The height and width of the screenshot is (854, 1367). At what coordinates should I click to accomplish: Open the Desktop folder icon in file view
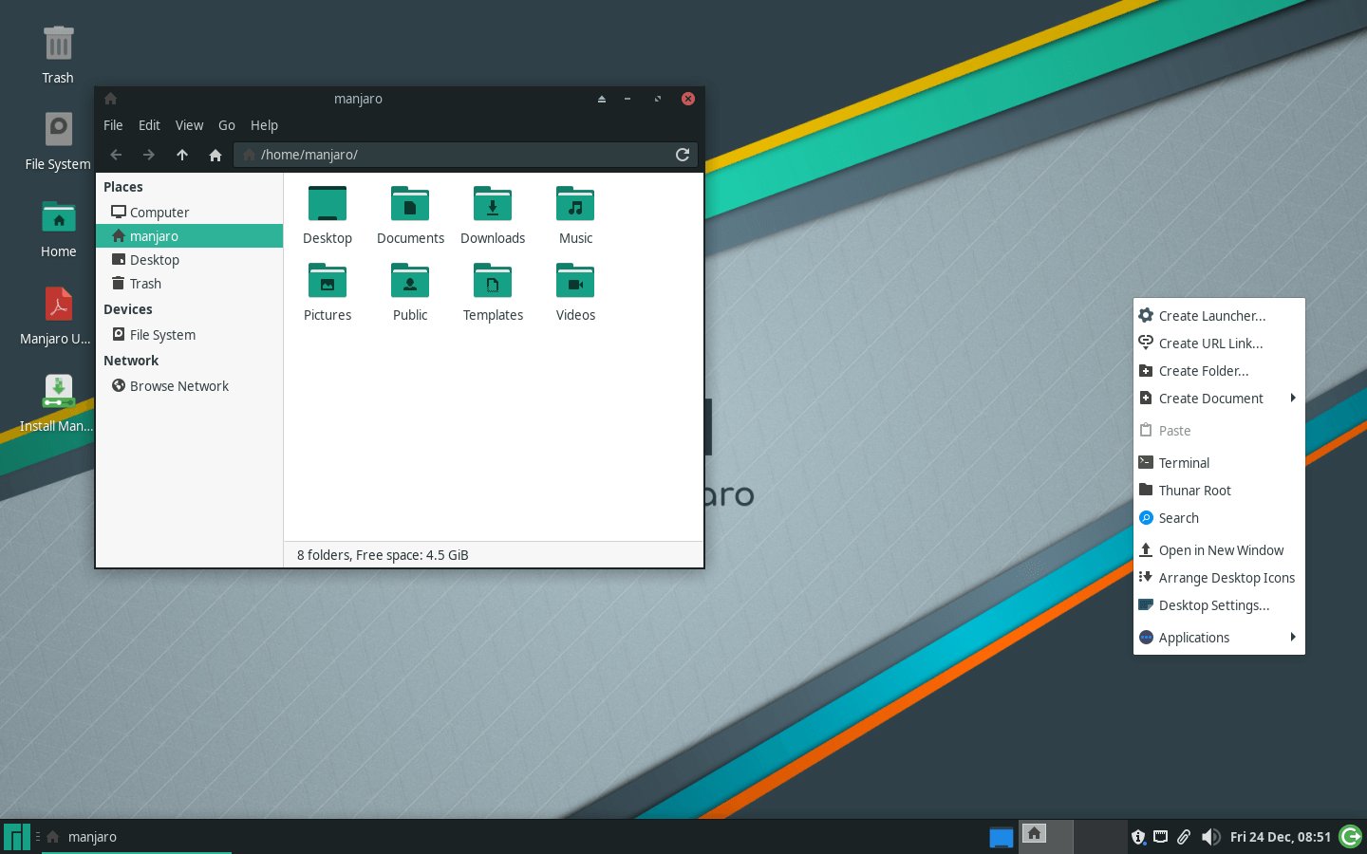point(328,215)
